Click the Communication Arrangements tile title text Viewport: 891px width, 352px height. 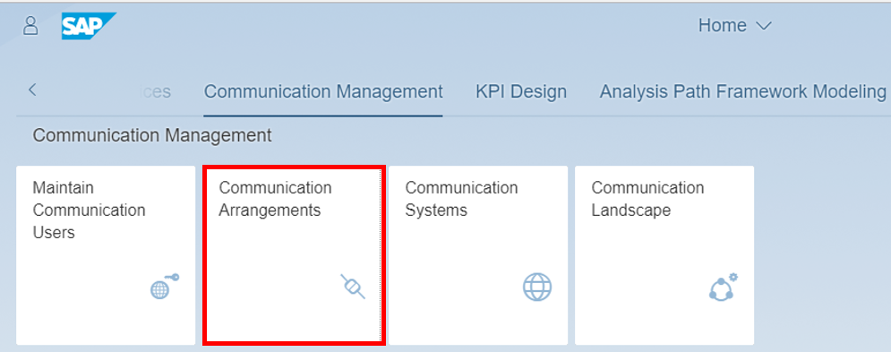pyautogui.click(x=275, y=199)
